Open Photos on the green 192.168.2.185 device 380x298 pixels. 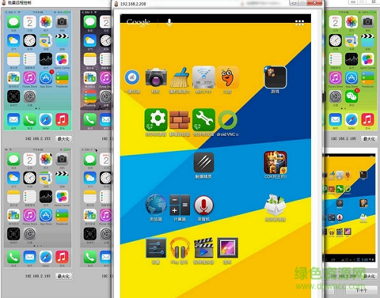(x=351, y=22)
